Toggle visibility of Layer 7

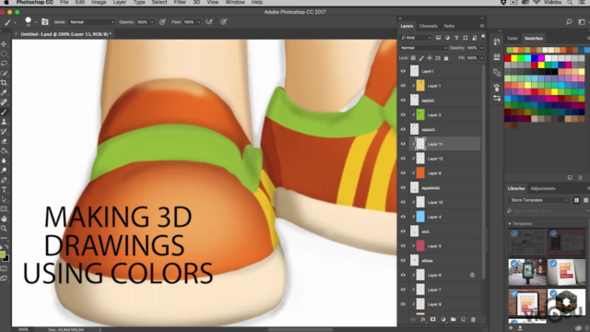pos(403,290)
